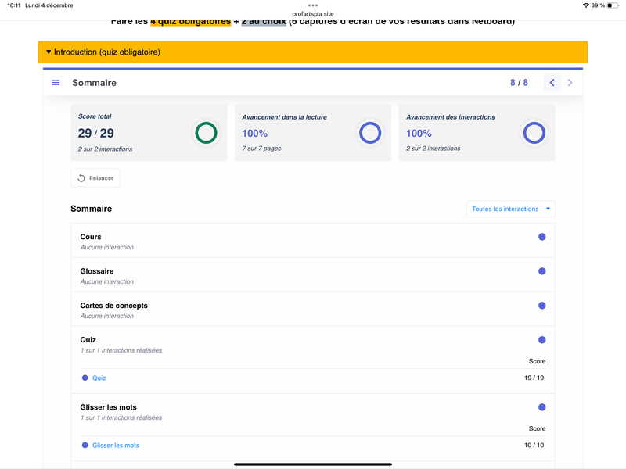
Task: Click the green Score total progress ring
Action: pos(206,133)
